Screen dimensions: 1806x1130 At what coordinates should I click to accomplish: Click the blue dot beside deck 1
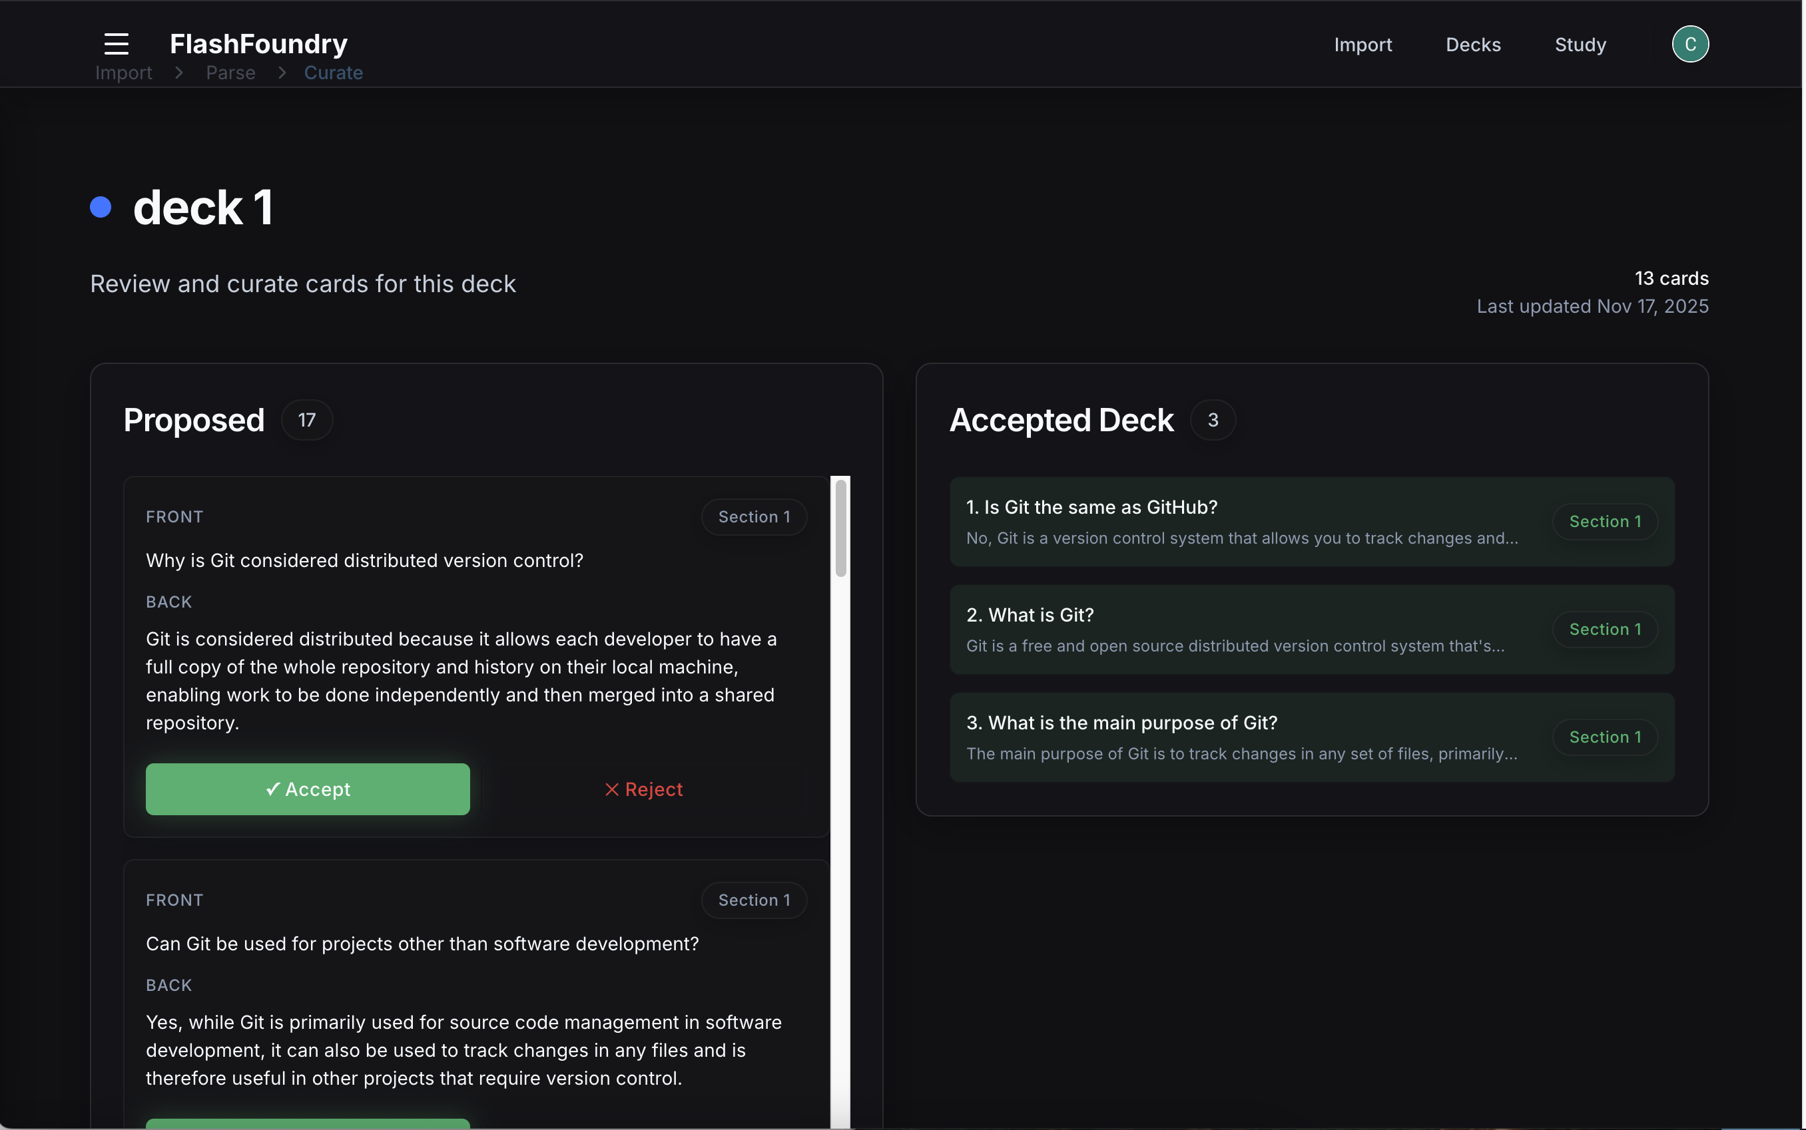point(101,207)
